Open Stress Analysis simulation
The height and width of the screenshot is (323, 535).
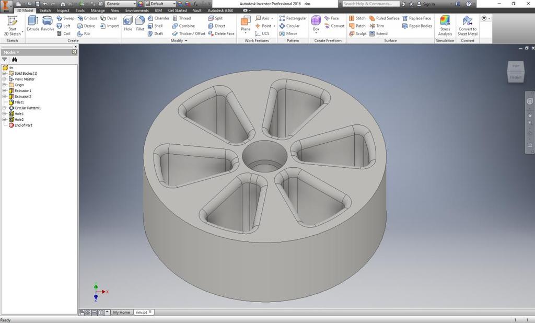445,26
